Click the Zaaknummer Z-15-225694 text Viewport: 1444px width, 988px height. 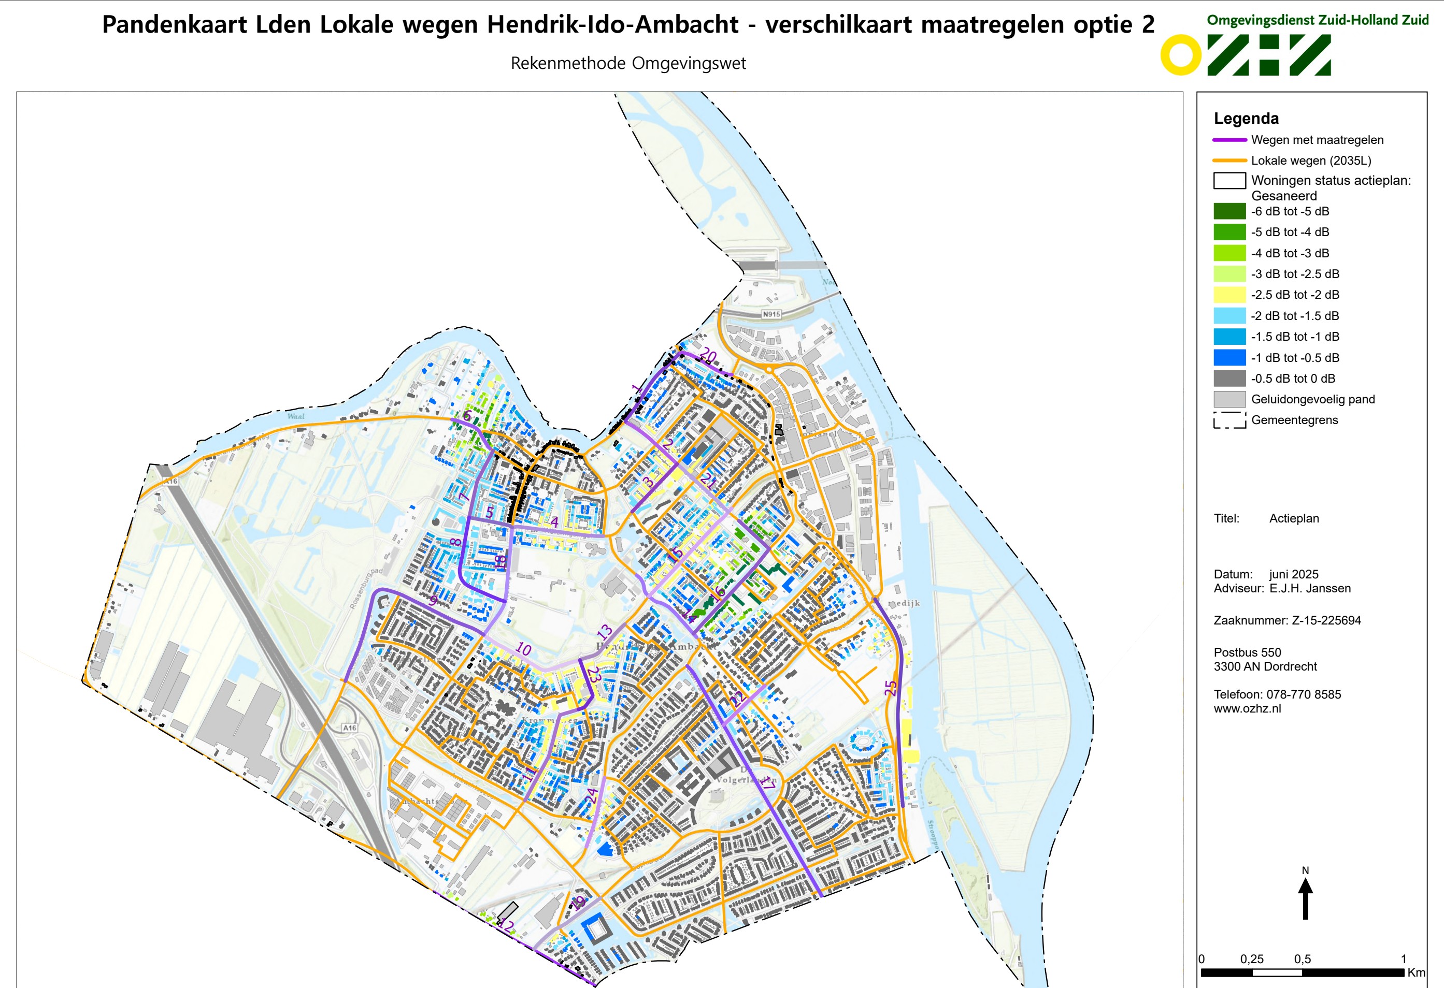[1288, 620]
